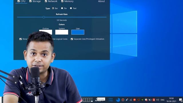This screenshot has height=103, width=183.
Task: Click the Colors heading
Action: pyautogui.click(x=62, y=24)
